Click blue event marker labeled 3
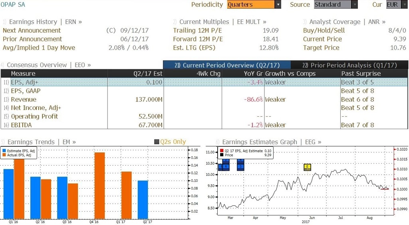The height and width of the screenshot is (225, 409). (x=240, y=167)
